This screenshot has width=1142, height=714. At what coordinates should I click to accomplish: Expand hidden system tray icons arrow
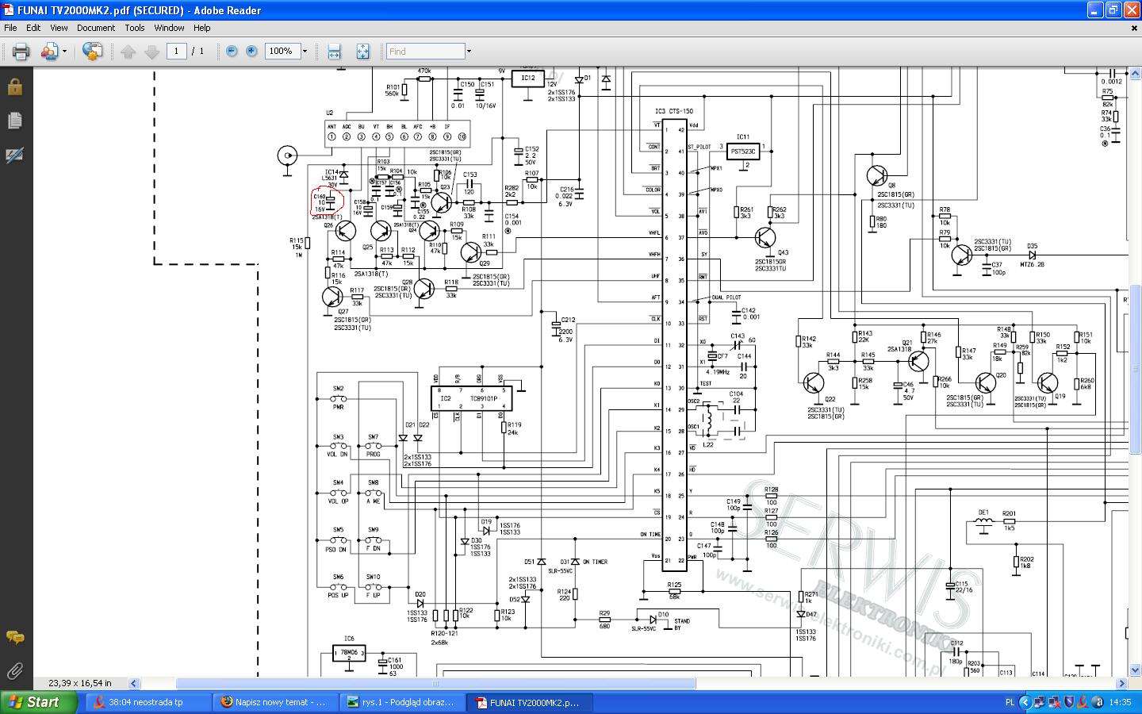pos(1025,702)
